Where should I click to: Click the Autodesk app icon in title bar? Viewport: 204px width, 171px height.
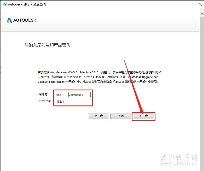5,4
